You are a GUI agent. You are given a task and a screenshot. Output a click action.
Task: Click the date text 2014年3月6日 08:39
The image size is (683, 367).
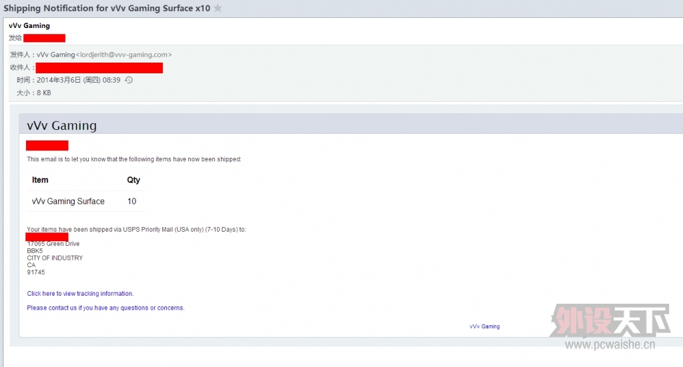pyautogui.click(x=78, y=80)
